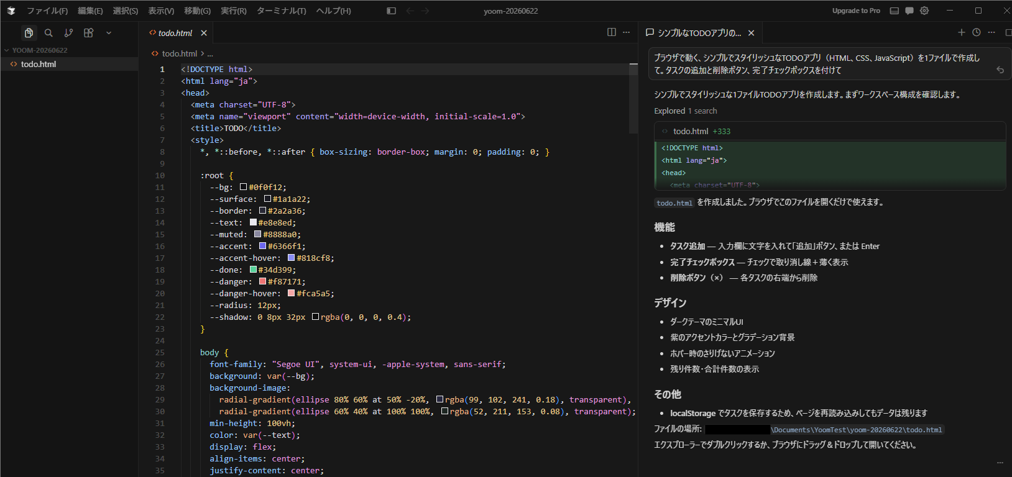Open the todo.html file path link
This screenshot has height=477, width=1012.
pos(824,429)
